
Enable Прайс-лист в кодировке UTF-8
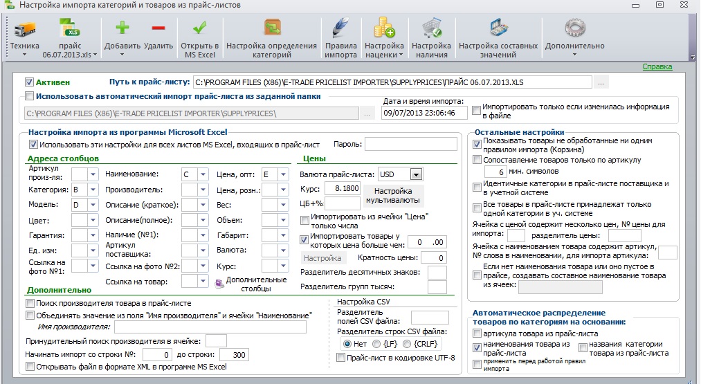pyautogui.click(x=341, y=358)
